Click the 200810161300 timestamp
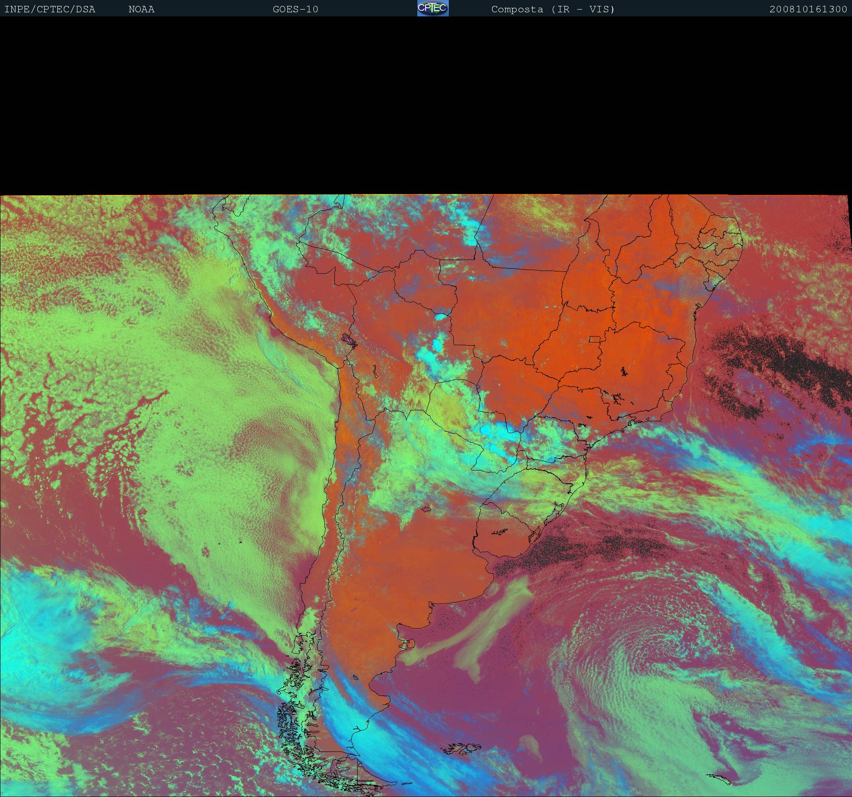 808,9
